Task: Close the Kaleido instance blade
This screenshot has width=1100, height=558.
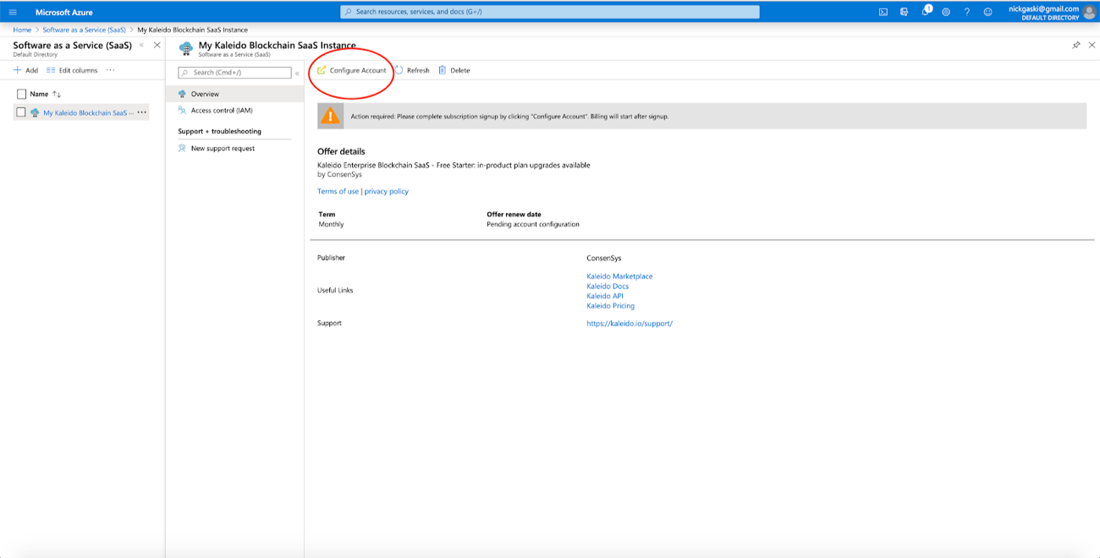Action: pyautogui.click(x=1090, y=45)
